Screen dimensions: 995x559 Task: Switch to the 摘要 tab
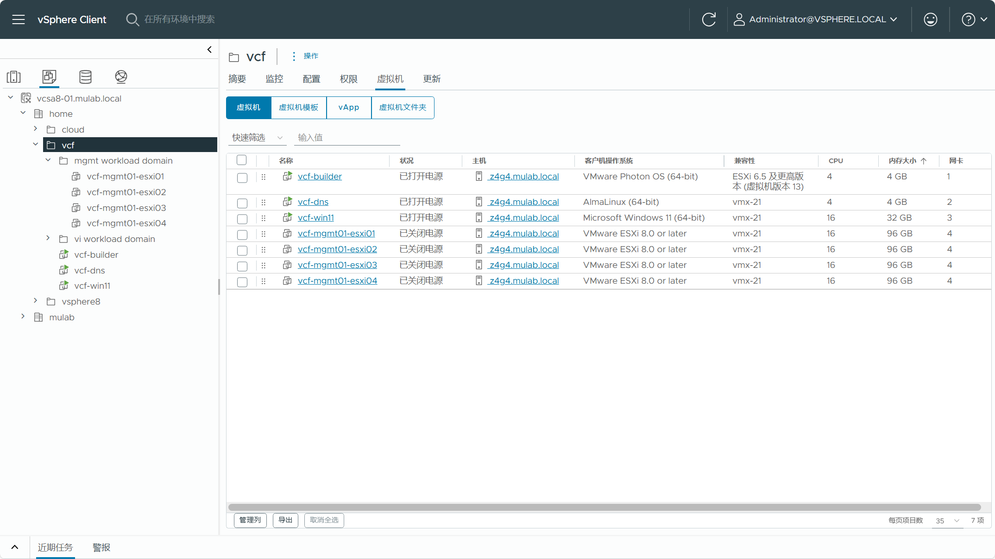coord(237,79)
